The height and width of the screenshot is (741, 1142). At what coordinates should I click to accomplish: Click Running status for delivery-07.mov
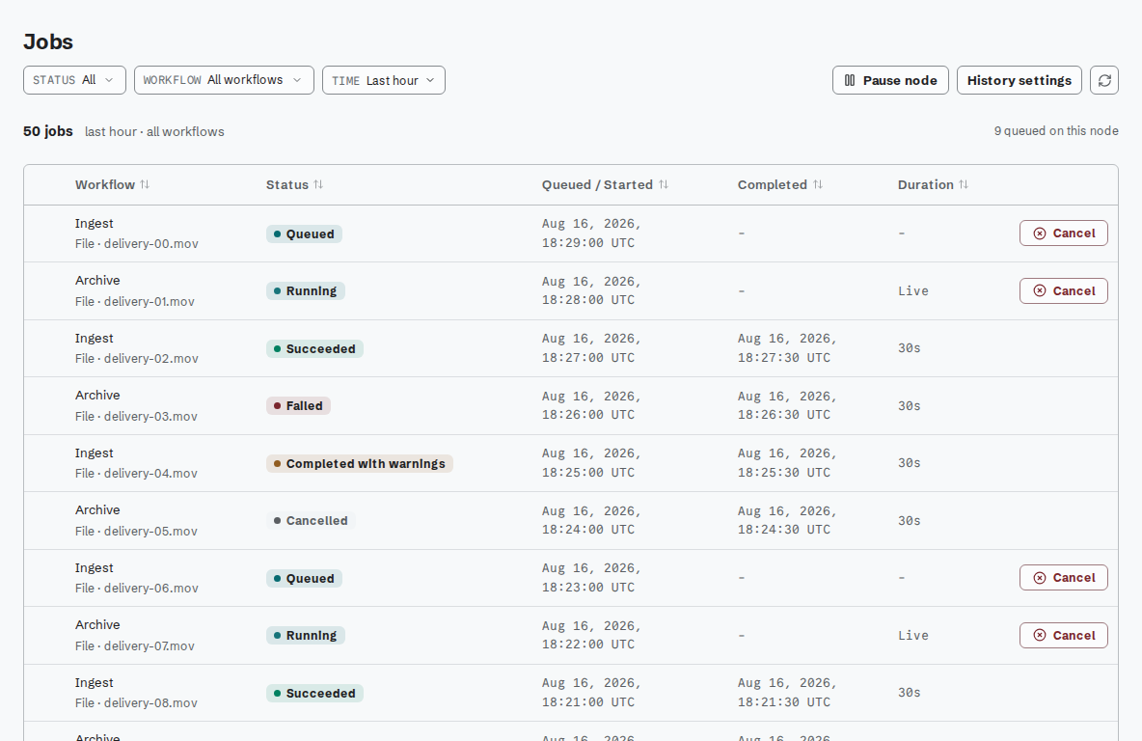point(305,636)
